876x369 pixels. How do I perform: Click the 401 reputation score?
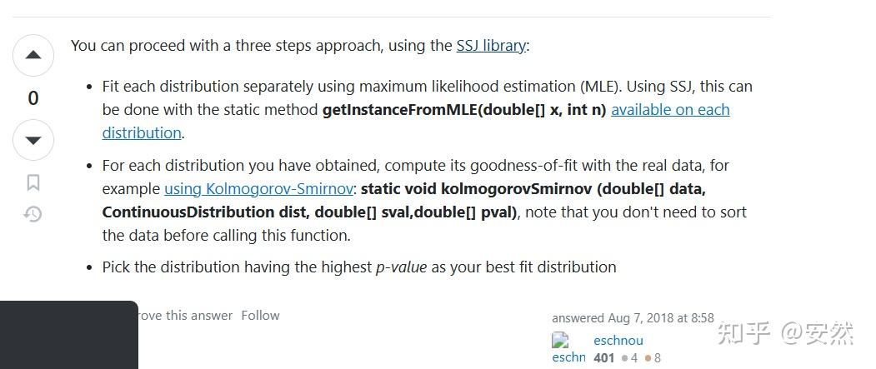[603, 358]
